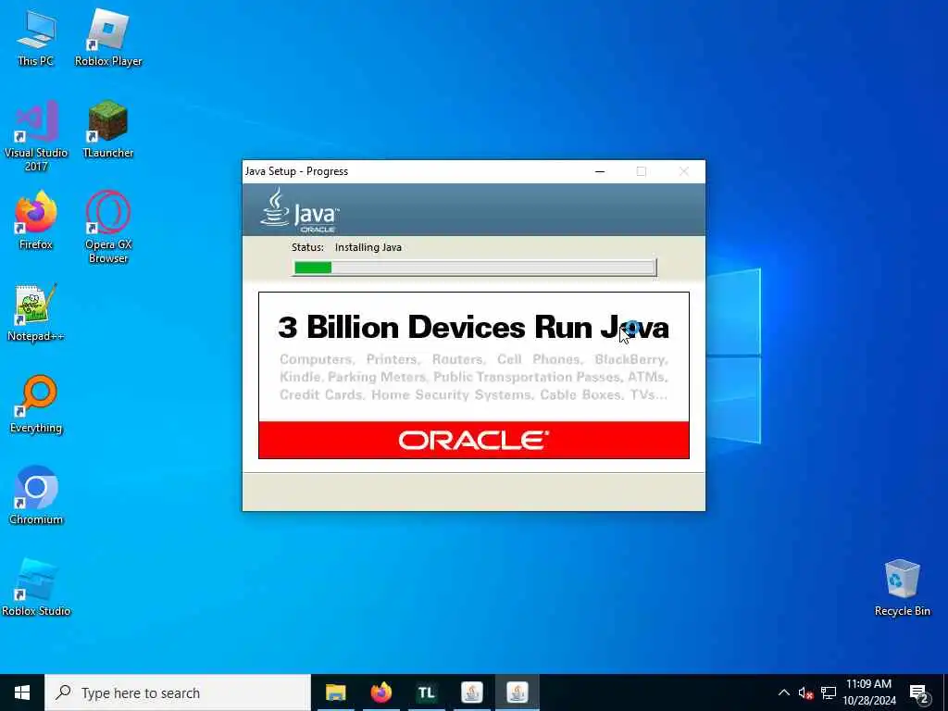Launch Roblox Player shortcut
The height and width of the screenshot is (711, 948).
coord(108,37)
